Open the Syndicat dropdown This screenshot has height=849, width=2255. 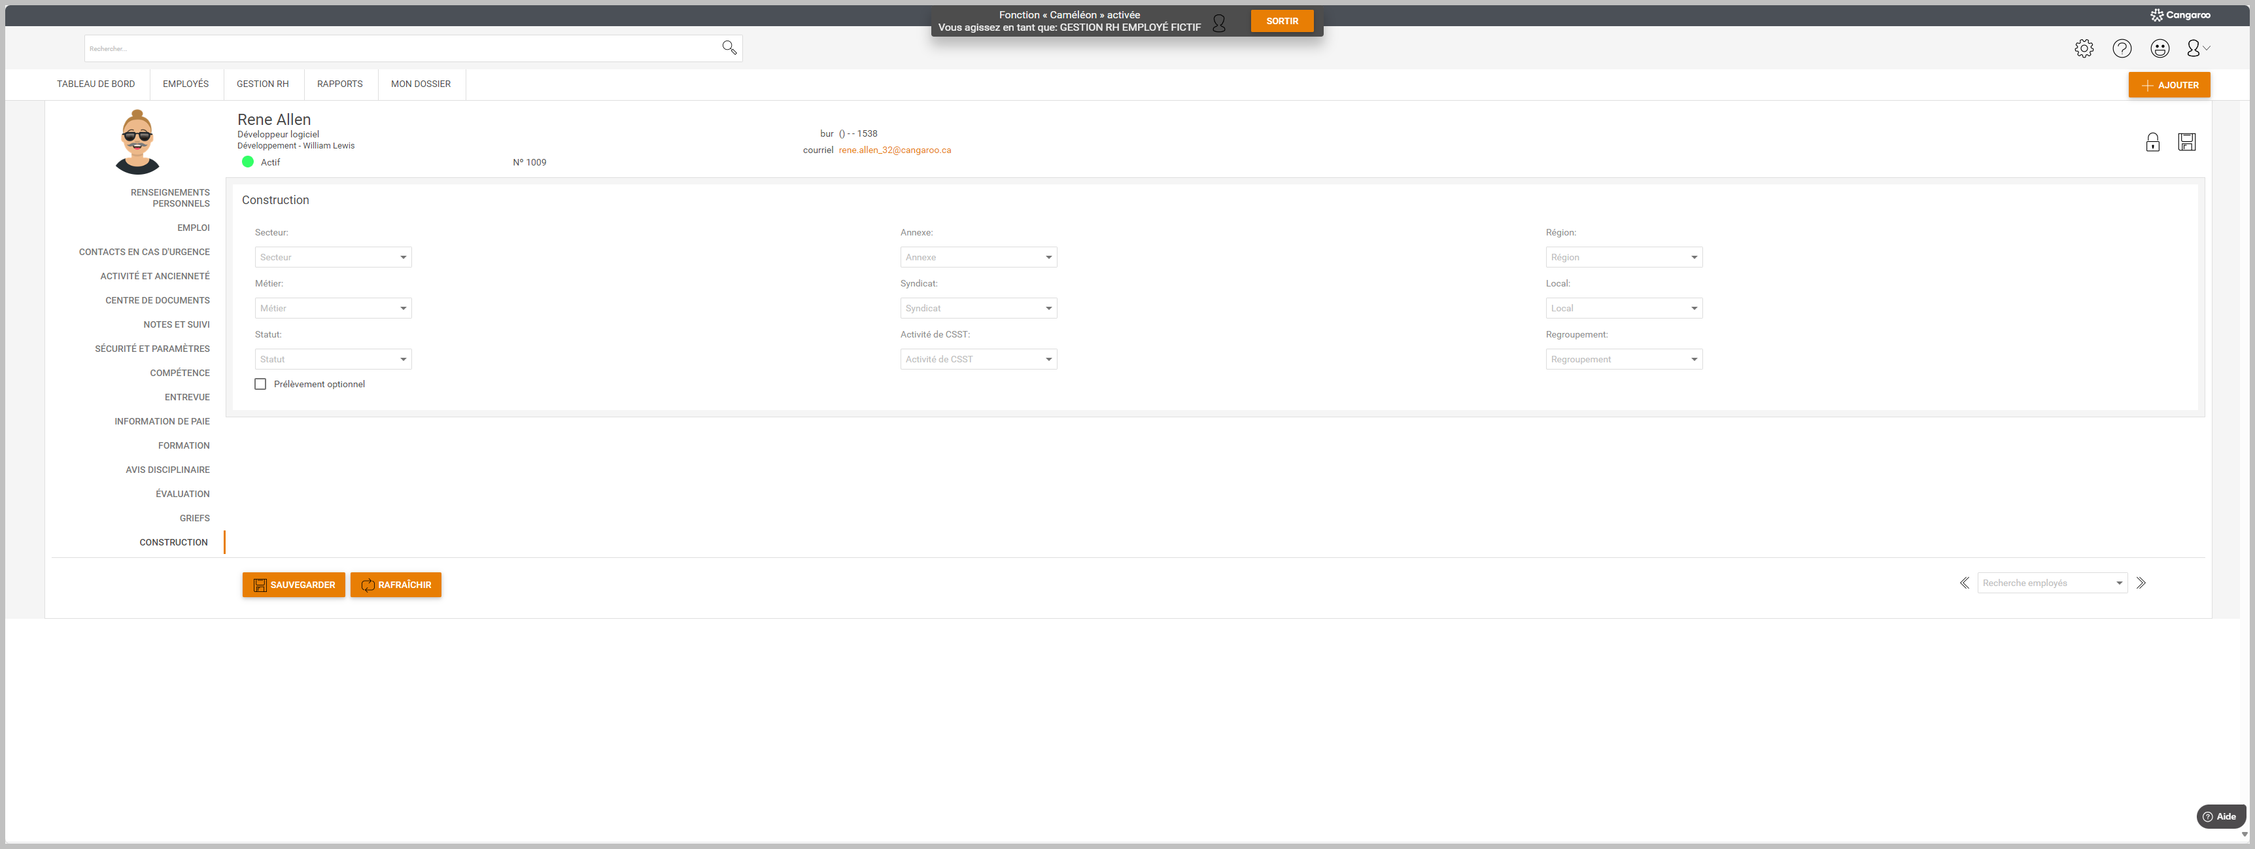978,308
